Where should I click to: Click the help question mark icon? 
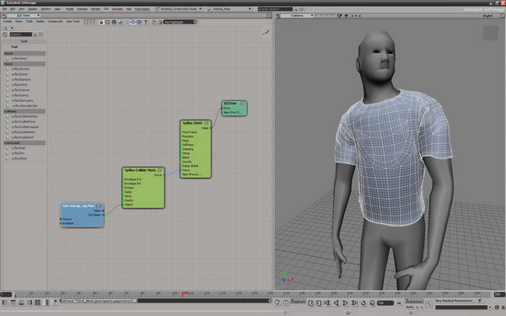(146, 22)
